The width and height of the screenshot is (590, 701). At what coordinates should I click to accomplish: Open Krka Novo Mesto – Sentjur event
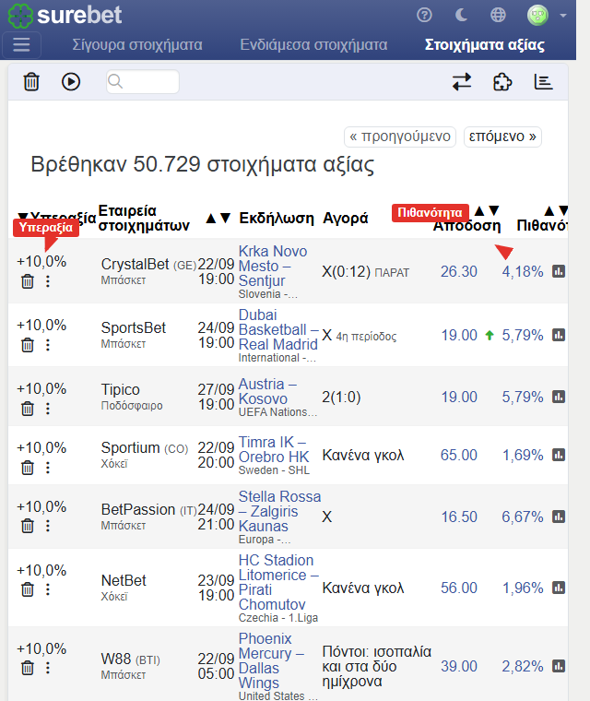[273, 266]
